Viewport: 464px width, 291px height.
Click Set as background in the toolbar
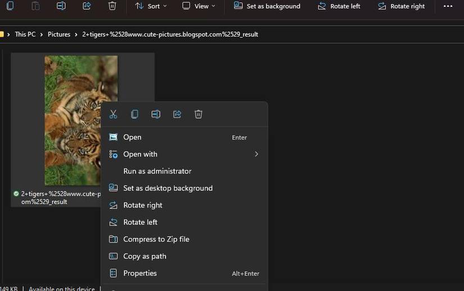point(267,6)
